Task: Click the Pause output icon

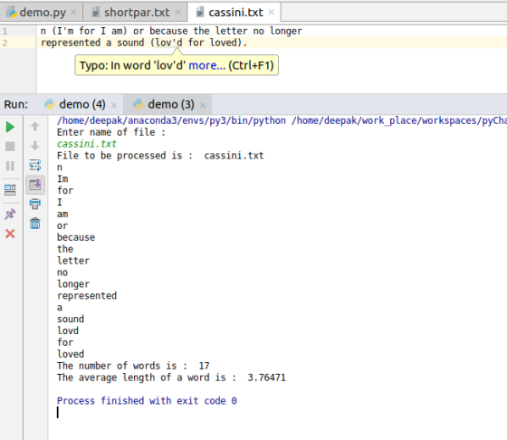Action: pyautogui.click(x=10, y=166)
